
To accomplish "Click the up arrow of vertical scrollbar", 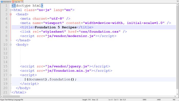I will [177, 5].
